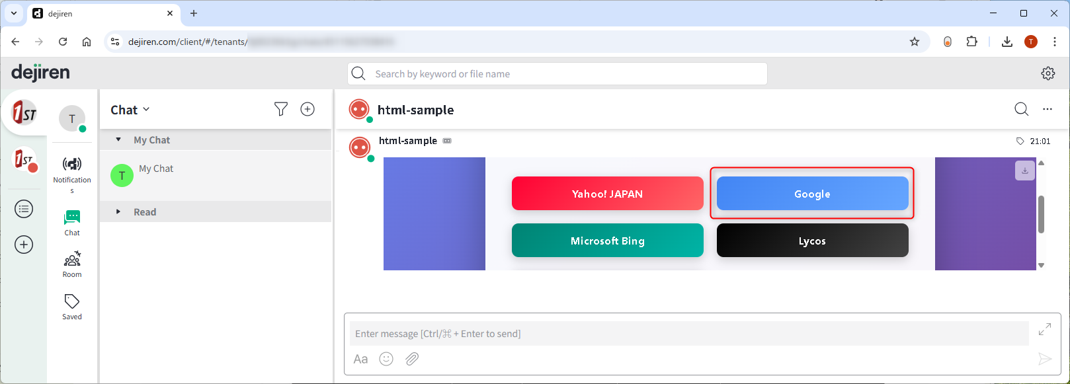Click the Microsoft Bing button
1070x384 pixels.
[x=608, y=241]
